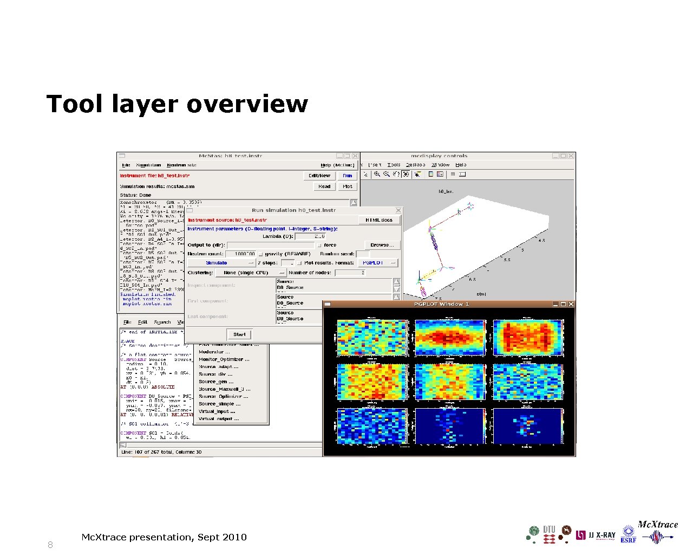
Task: Open Desktop menu in mcdisplay window
Action: tap(416, 165)
